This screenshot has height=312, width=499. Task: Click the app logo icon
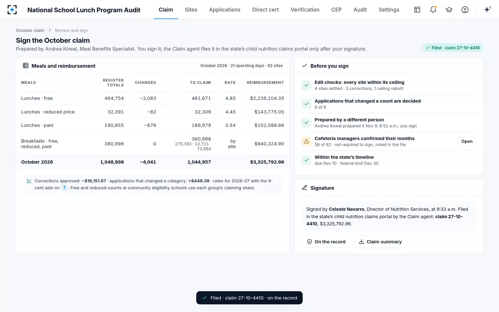(x=12, y=10)
